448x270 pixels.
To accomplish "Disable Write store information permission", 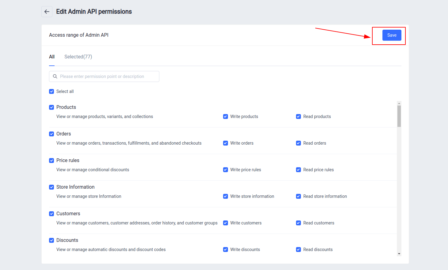I will tap(226, 196).
